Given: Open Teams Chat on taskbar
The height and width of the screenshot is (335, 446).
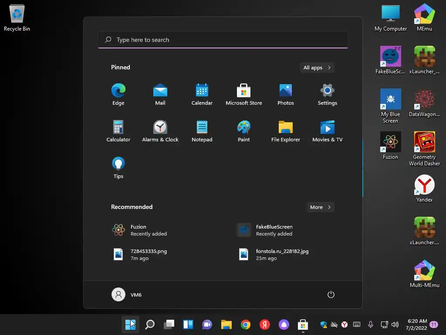Looking at the screenshot, I should 207,325.
